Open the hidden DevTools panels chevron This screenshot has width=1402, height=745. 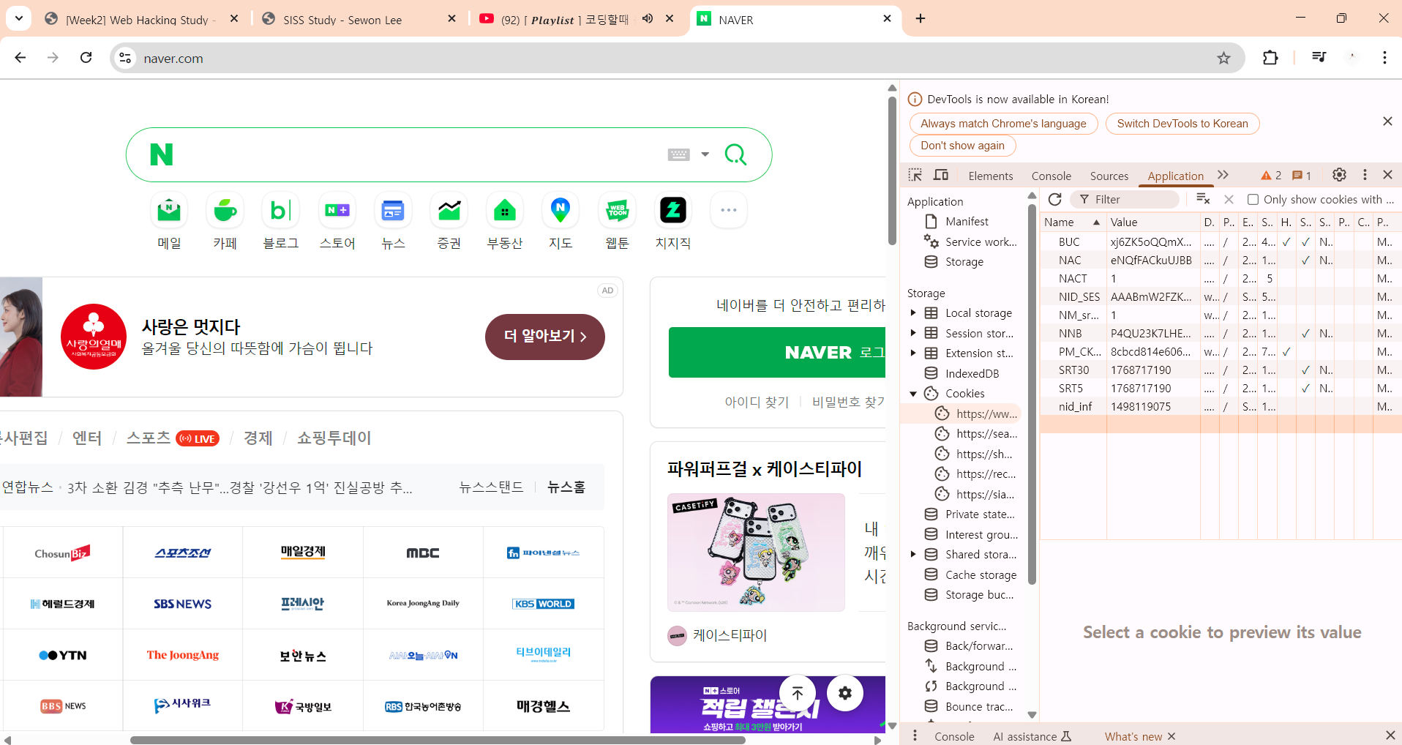1222,175
